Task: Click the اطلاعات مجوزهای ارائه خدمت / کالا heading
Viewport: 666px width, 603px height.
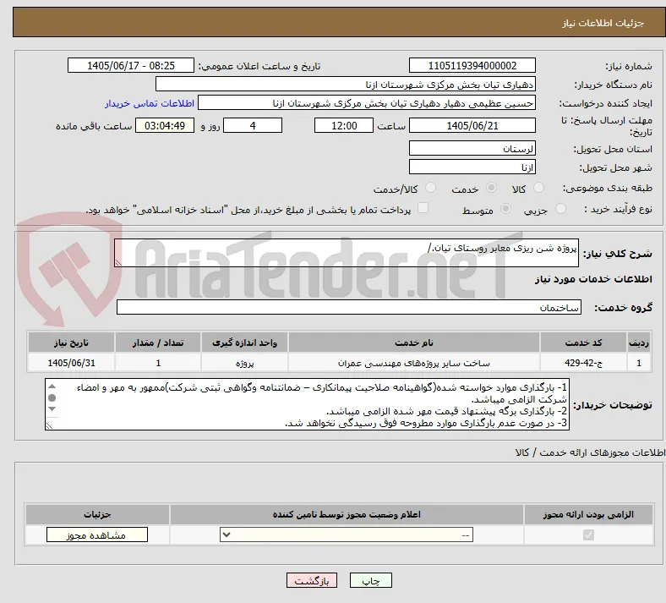Action: (x=591, y=453)
